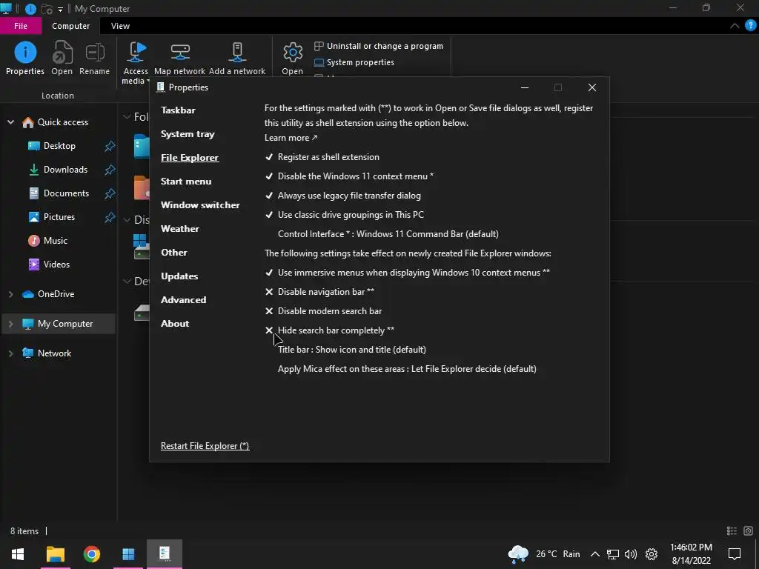Toggle Always use legacy file transfer dialog
This screenshot has height=569, width=759.
point(342,196)
